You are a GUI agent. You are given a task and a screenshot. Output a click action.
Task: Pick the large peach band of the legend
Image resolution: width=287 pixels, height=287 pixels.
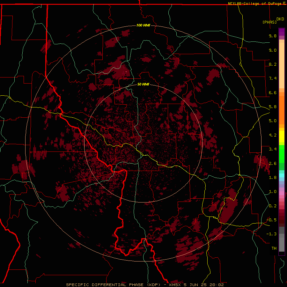(282, 65)
